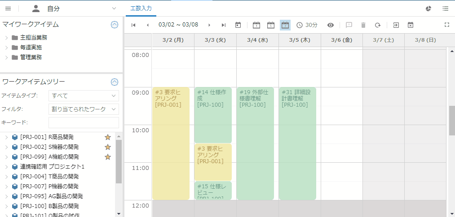Collapse the ワークアイテムツリー panel
Screen dimensions: 455x217
point(115,82)
